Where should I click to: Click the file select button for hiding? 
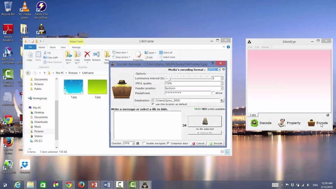pos(205,122)
